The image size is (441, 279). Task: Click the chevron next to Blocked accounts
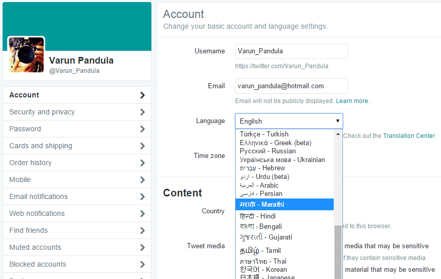pyautogui.click(x=142, y=265)
